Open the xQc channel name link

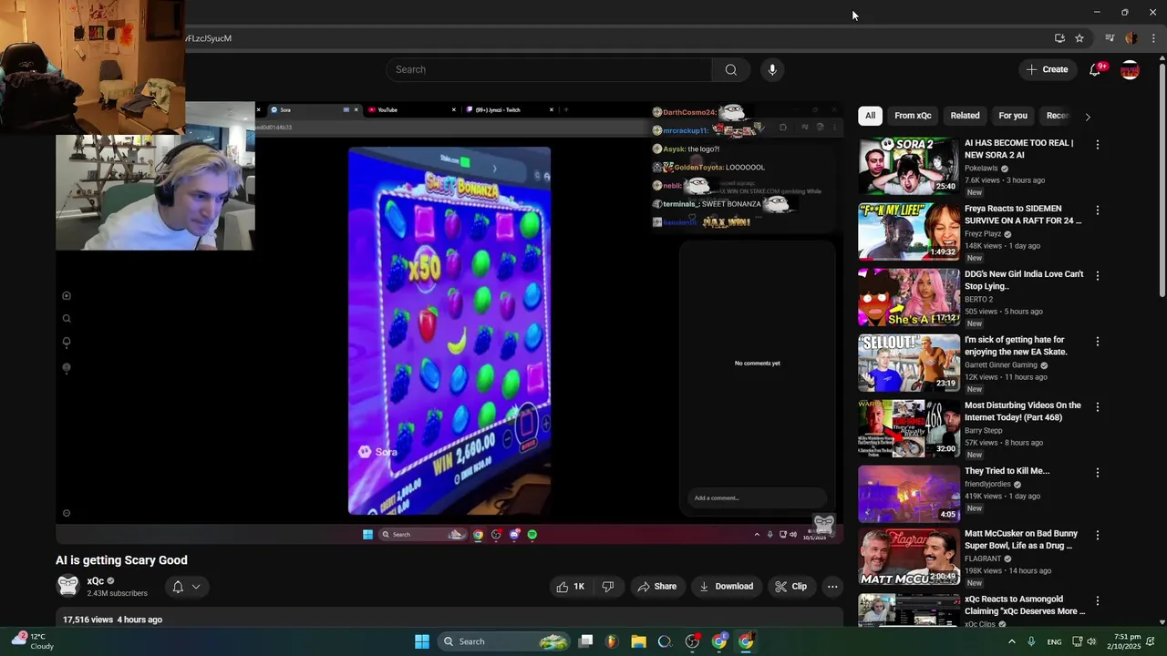point(95,581)
